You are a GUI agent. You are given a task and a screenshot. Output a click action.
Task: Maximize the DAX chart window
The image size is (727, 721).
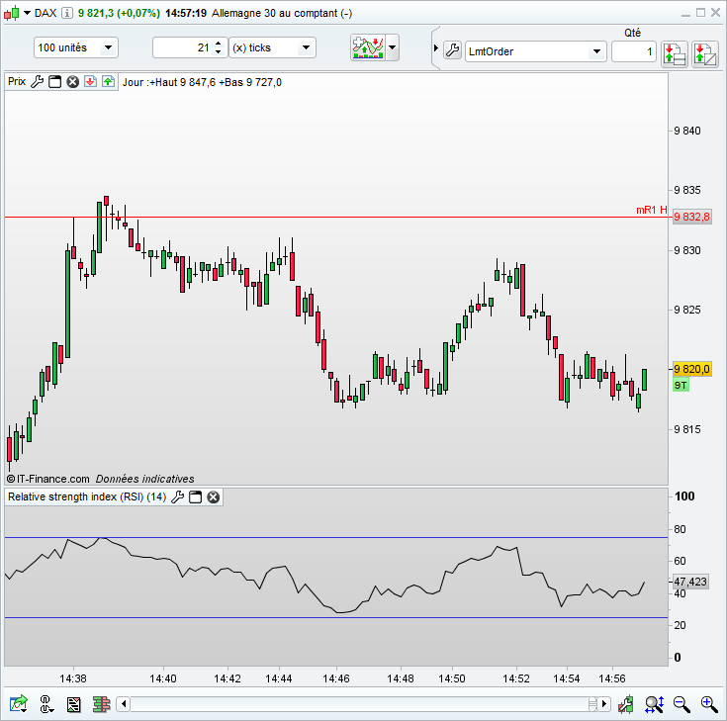pos(700,13)
